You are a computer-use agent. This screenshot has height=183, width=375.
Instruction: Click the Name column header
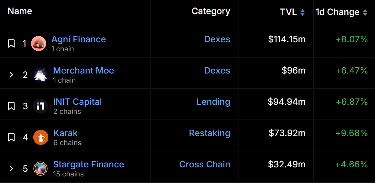pyautogui.click(x=20, y=11)
